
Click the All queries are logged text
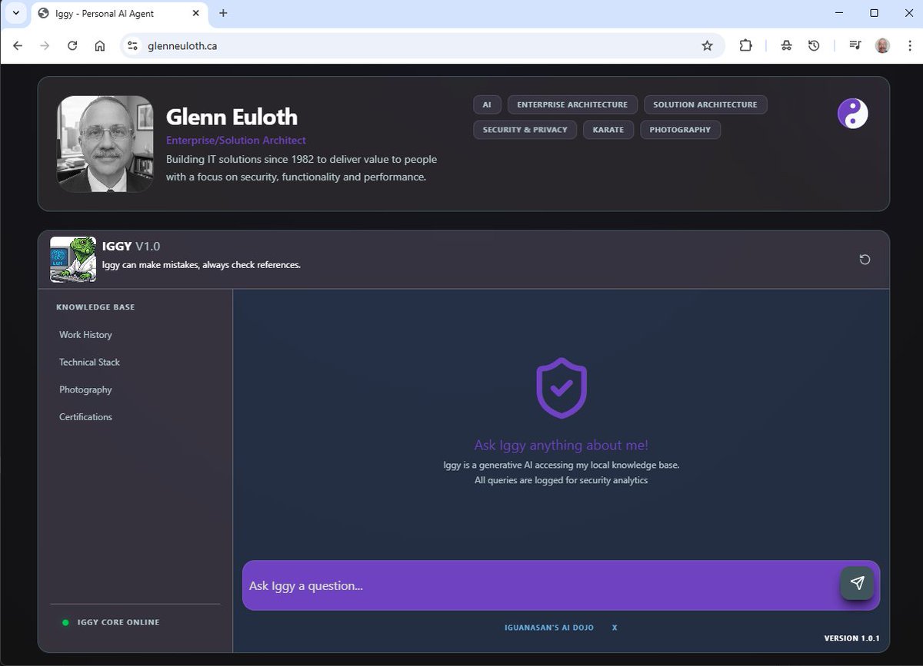click(561, 480)
